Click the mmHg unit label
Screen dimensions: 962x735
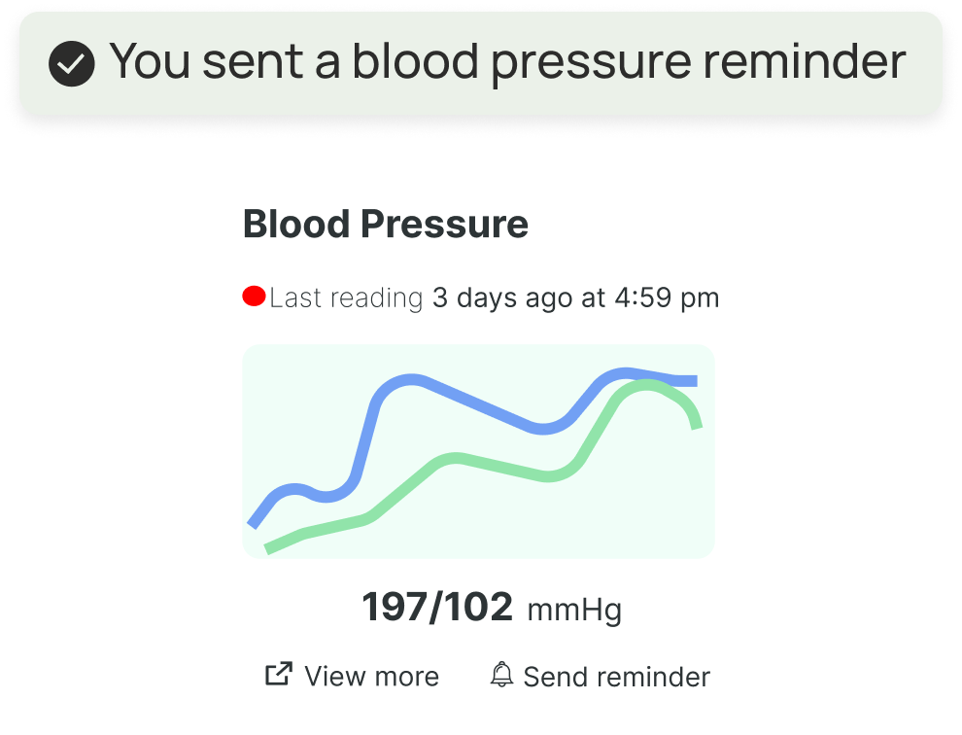click(x=573, y=611)
